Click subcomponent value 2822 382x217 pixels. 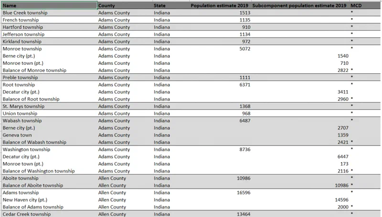point(343,70)
